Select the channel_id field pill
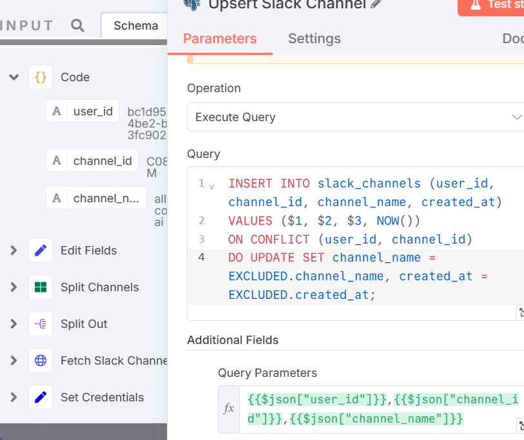The height and width of the screenshot is (440, 524). pos(92,160)
